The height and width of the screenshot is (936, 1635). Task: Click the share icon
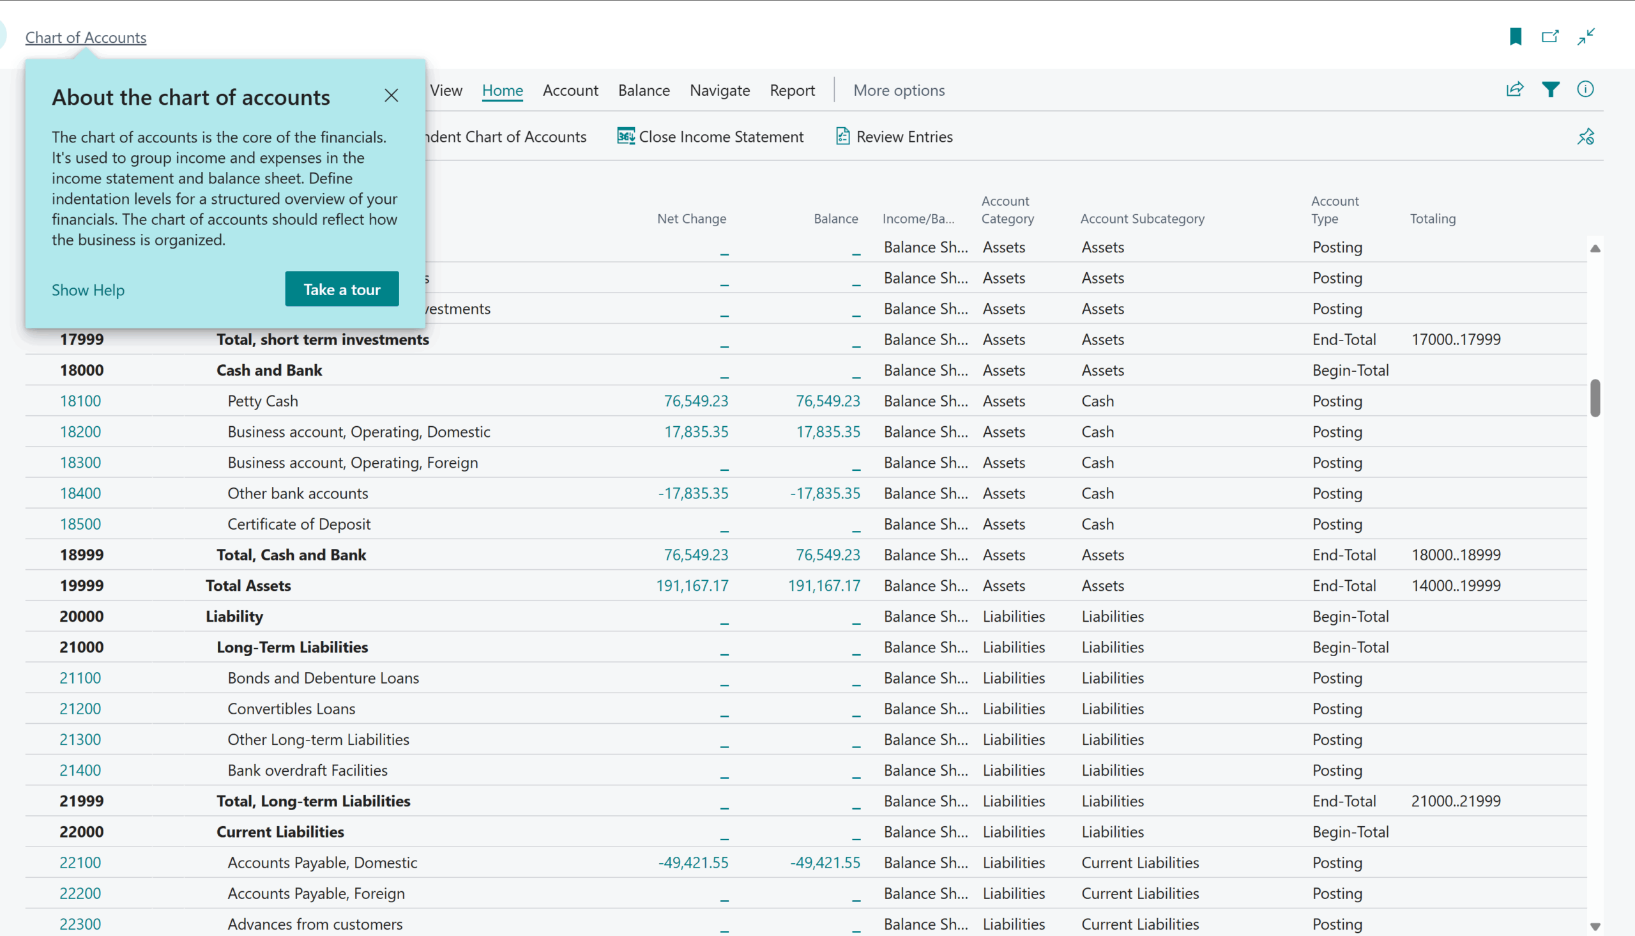(1515, 89)
